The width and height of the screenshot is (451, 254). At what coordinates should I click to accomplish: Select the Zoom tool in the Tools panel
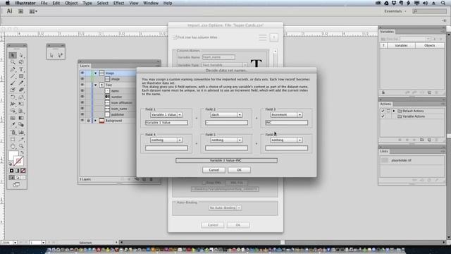coord(21,146)
